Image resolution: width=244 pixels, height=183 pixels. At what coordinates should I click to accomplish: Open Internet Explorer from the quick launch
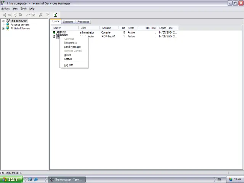point(35,180)
